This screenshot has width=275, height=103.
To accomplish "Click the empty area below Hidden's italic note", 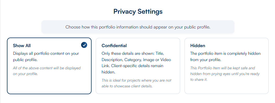I will tap(227, 88).
